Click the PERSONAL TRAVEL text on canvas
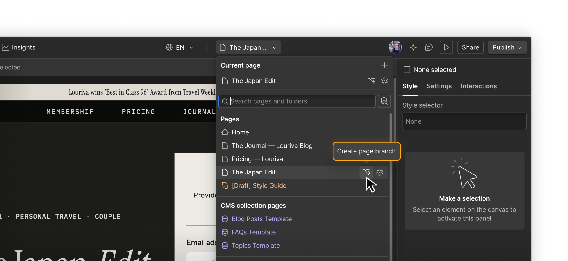 (48, 217)
